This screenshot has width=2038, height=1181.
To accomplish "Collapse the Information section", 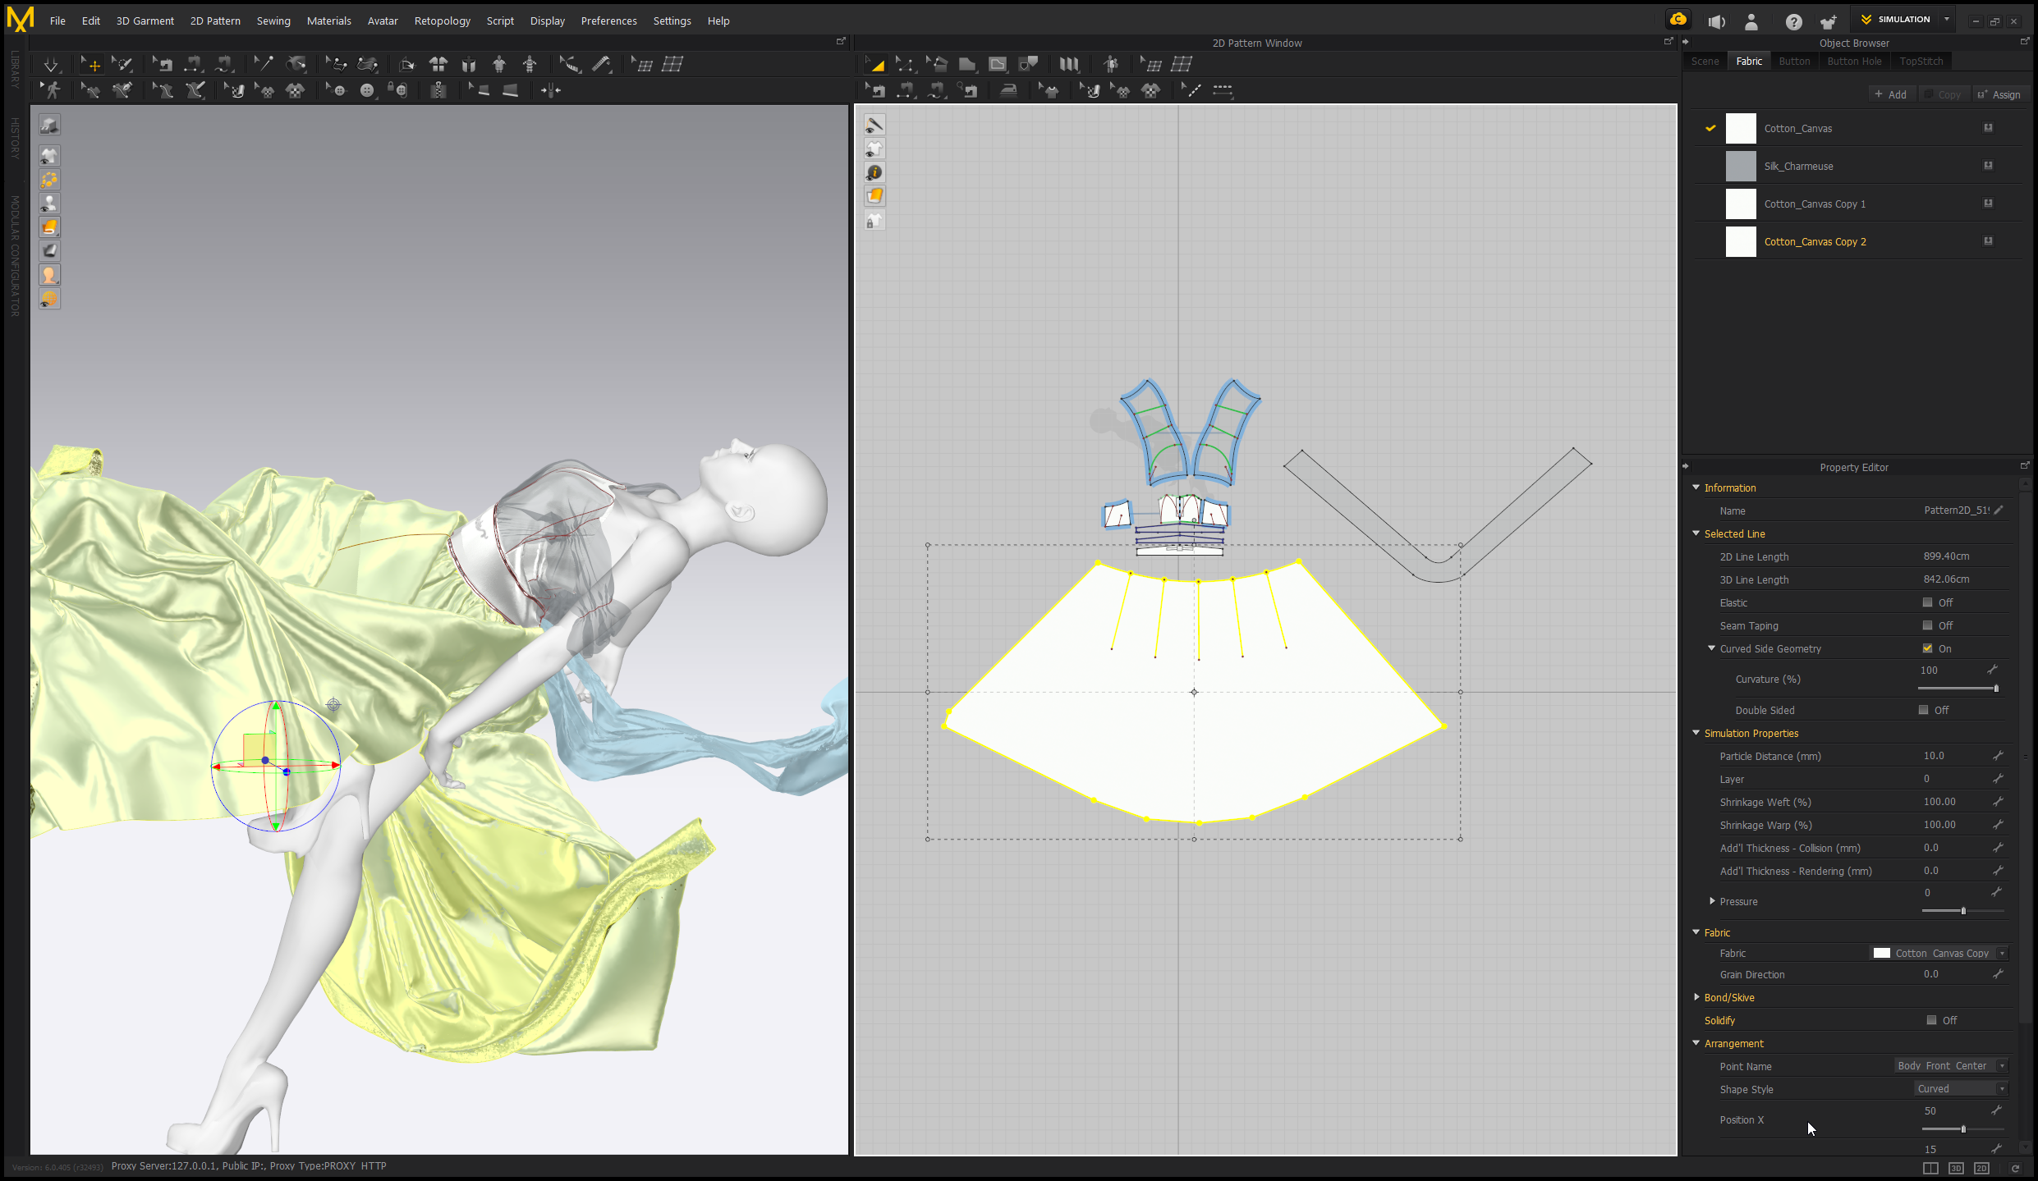I will tap(1696, 488).
